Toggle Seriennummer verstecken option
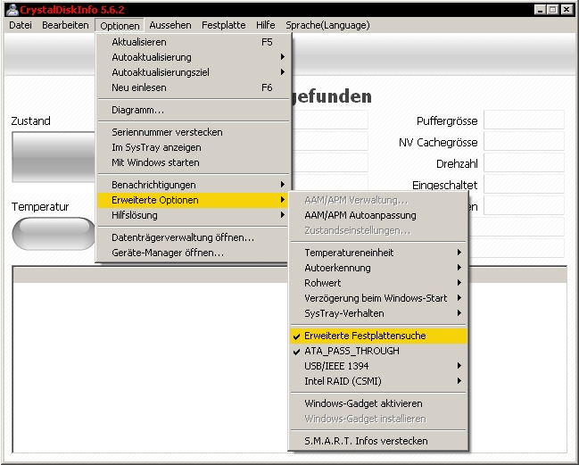579x465 pixels. pos(193,132)
